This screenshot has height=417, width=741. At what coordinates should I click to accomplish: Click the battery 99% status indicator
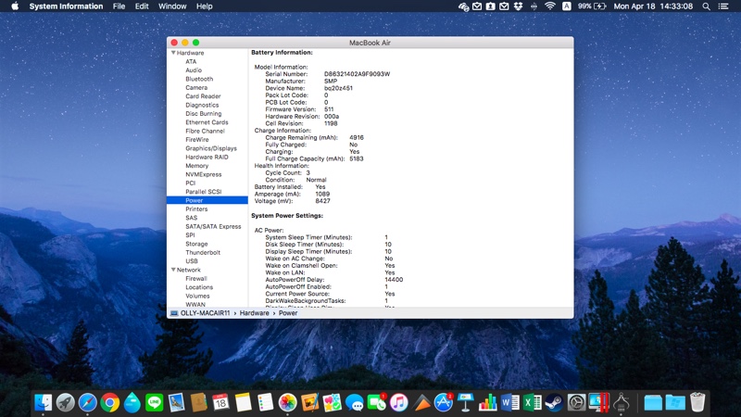(x=592, y=6)
